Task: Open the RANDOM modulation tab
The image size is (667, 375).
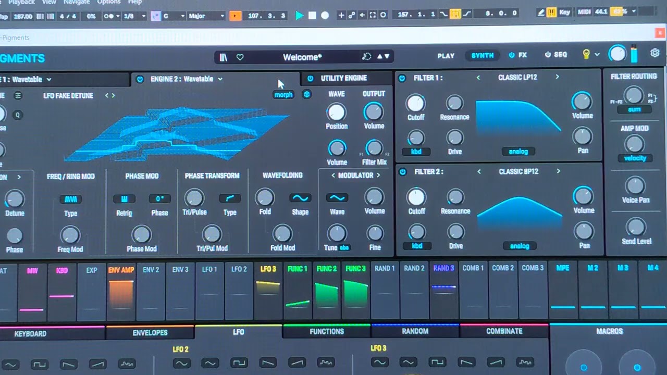Action: click(415, 331)
